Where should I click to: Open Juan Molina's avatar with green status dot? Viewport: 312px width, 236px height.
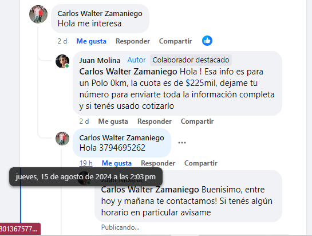tap(62, 61)
